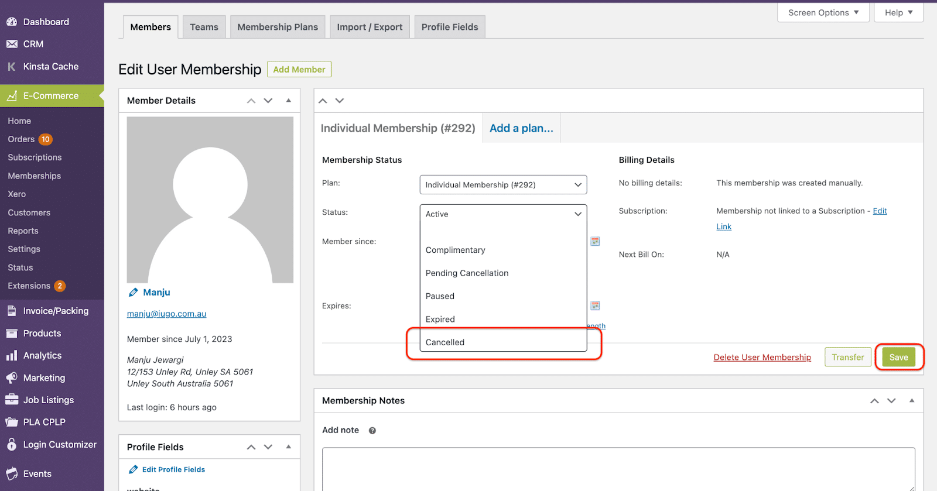This screenshot has width=937, height=491.
Task: Open calendar picker for Member since date
Action: [595, 241]
